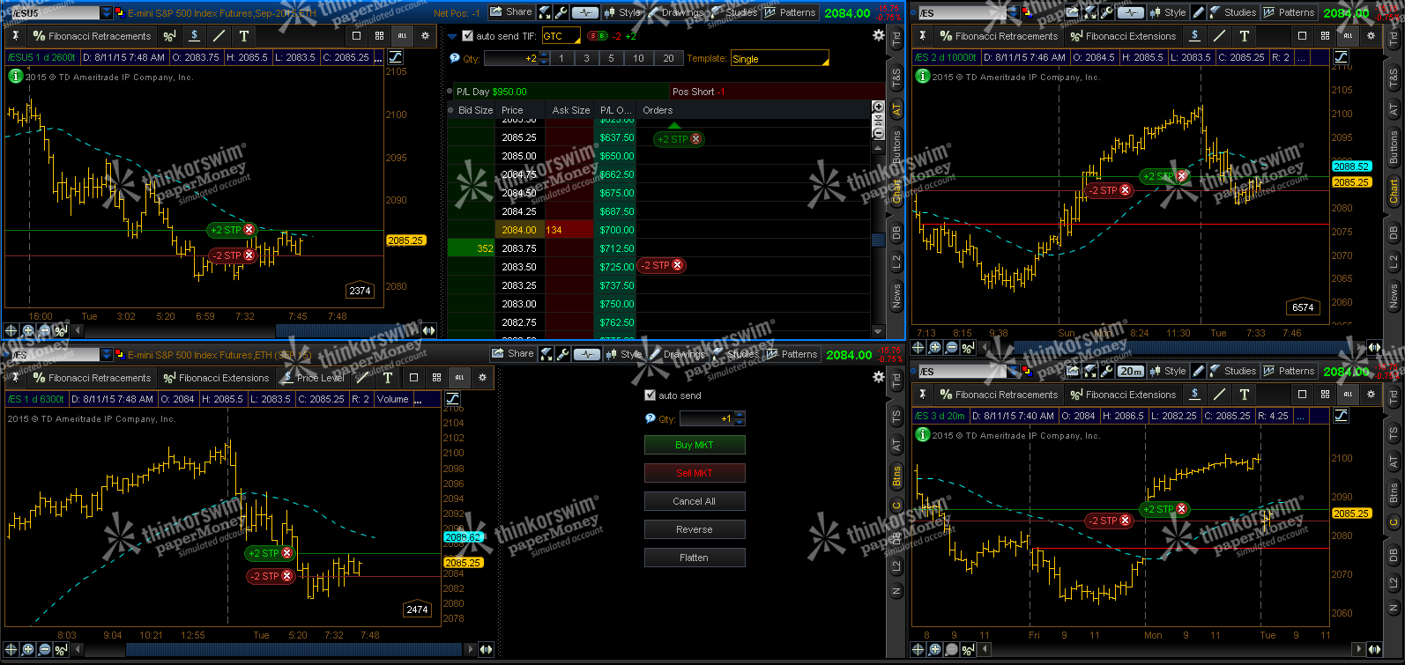The height and width of the screenshot is (665, 1405).
Task: Cancel the +2 STP order in price ladder
Action: (696, 139)
